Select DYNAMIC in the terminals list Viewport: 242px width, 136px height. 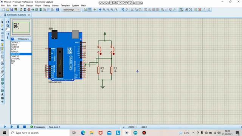pyautogui.click(x=21, y=59)
